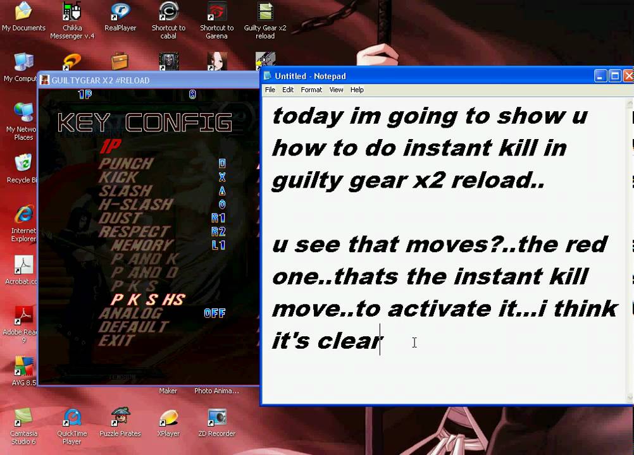Open My Network Places icon
634x455 pixels.
tap(22, 121)
